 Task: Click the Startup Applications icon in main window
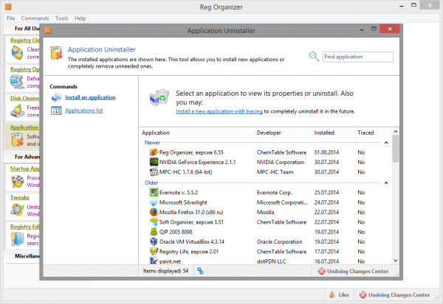click(x=17, y=181)
